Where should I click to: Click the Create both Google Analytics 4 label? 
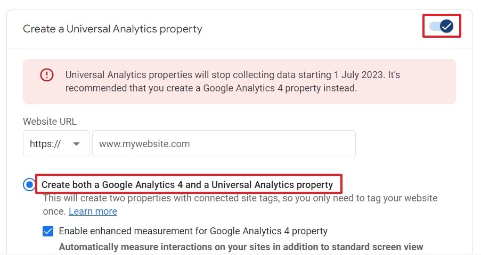pyautogui.click(x=187, y=184)
